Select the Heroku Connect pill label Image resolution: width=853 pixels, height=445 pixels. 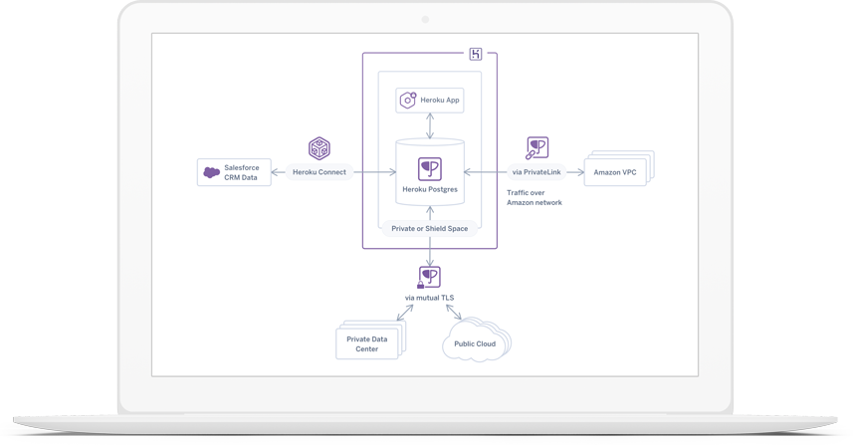[x=320, y=172]
